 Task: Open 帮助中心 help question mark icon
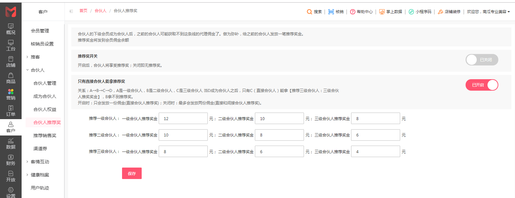pos(353,12)
